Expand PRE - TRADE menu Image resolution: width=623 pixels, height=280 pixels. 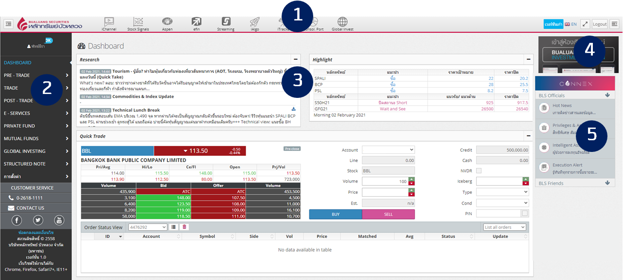pyautogui.click(x=36, y=75)
